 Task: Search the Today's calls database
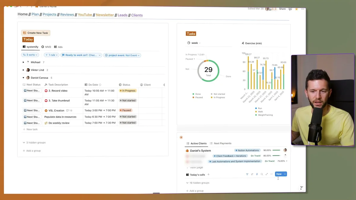pyautogui.click(x=262, y=174)
